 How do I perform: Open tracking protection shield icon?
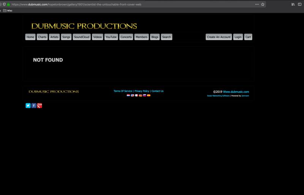click(x=4, y=4)
